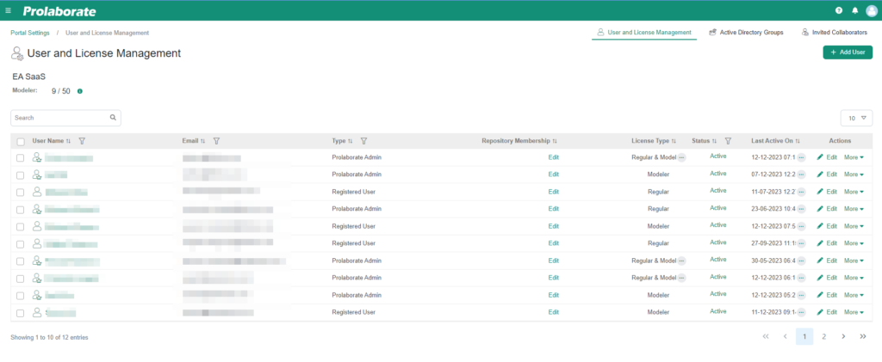This screenshot has width=882, height=362.
Task: Click Edit action in row 12-12-2023 06:1
Action: pyautogui.click(x=828, y=278)
